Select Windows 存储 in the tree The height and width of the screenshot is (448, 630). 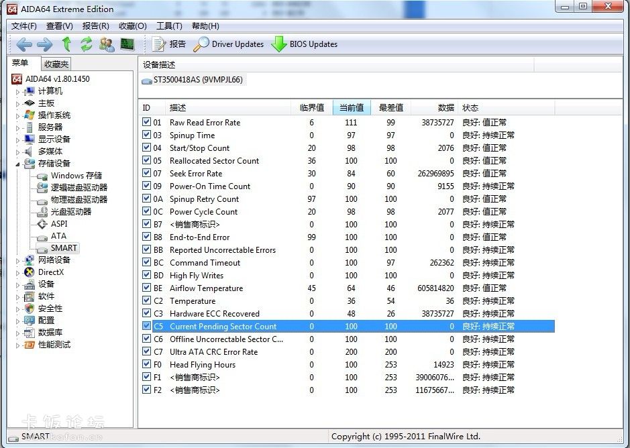(x=76, y=176)
